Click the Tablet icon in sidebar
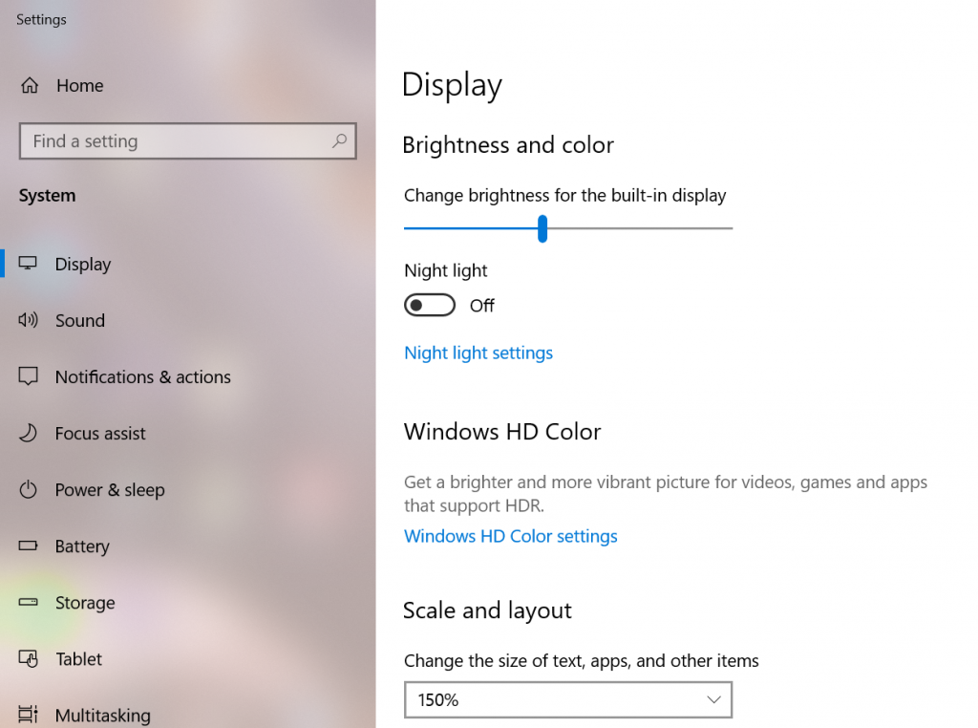This screenshot has height=728, width=978. point(28,659)
